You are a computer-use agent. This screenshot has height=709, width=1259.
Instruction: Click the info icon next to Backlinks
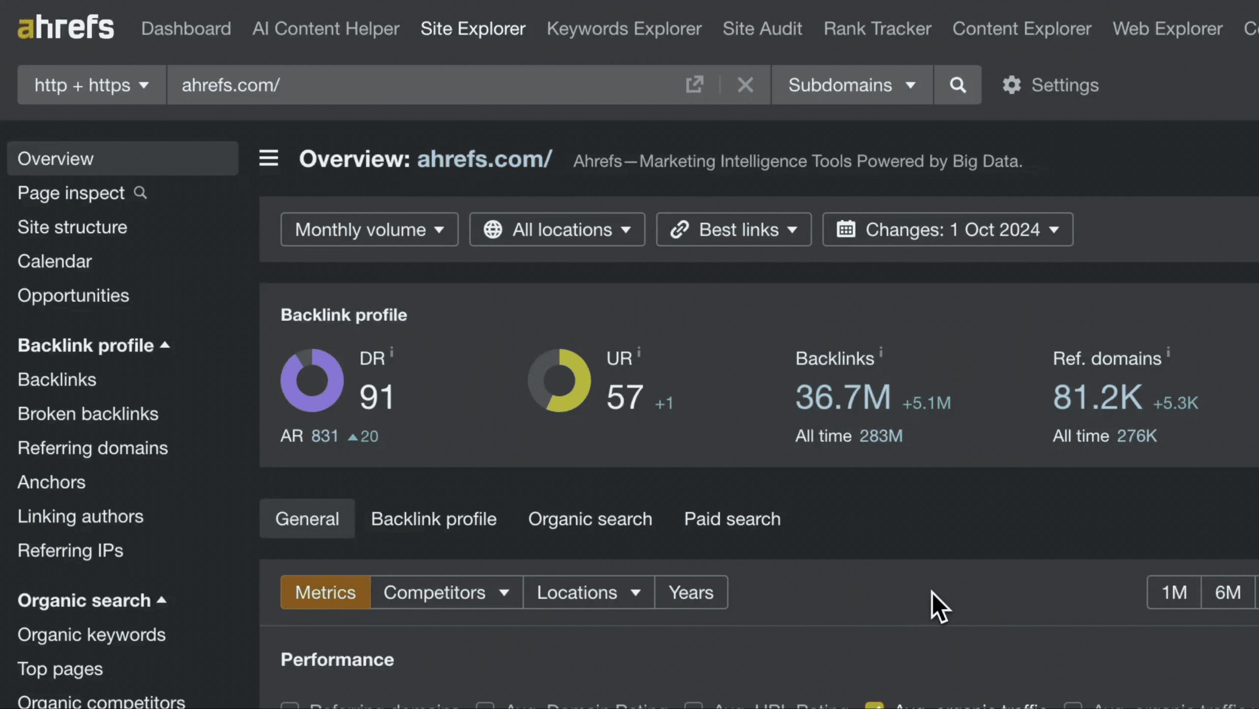click(881, 352)
